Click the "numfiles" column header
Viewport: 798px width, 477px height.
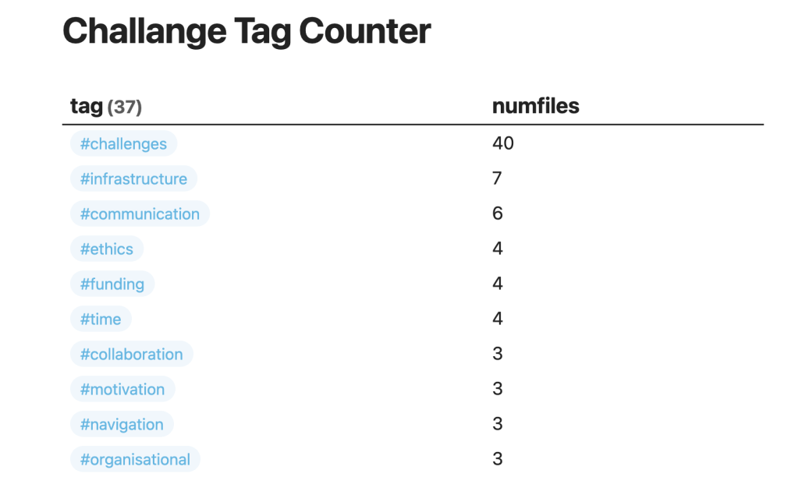(x=535, y=106)
